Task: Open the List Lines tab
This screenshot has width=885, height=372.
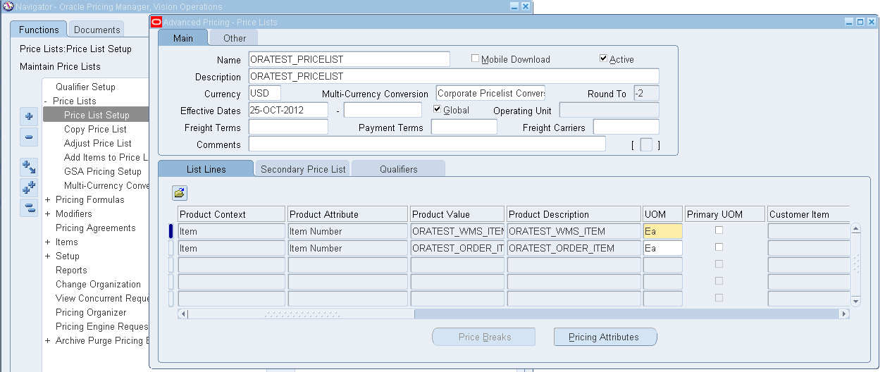Action: pos(206,169)
